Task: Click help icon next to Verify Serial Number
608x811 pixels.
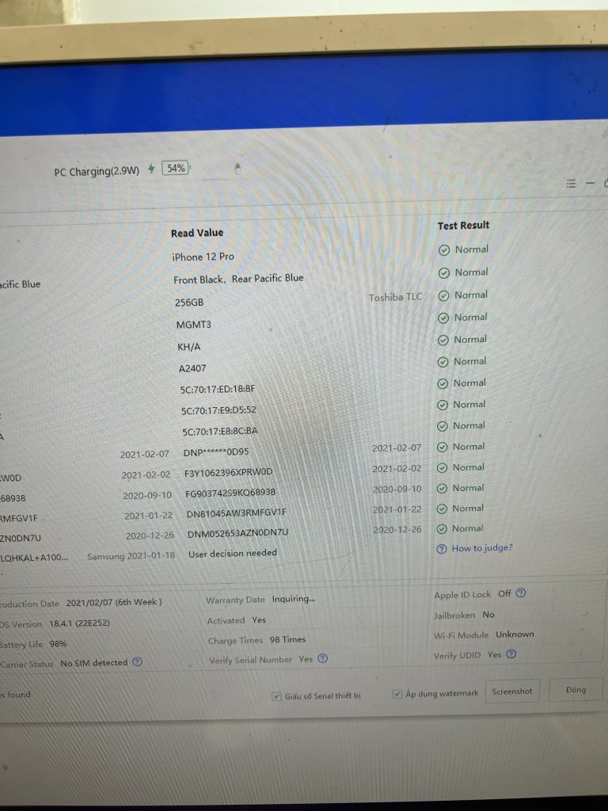Action: [x=323, y=658]
